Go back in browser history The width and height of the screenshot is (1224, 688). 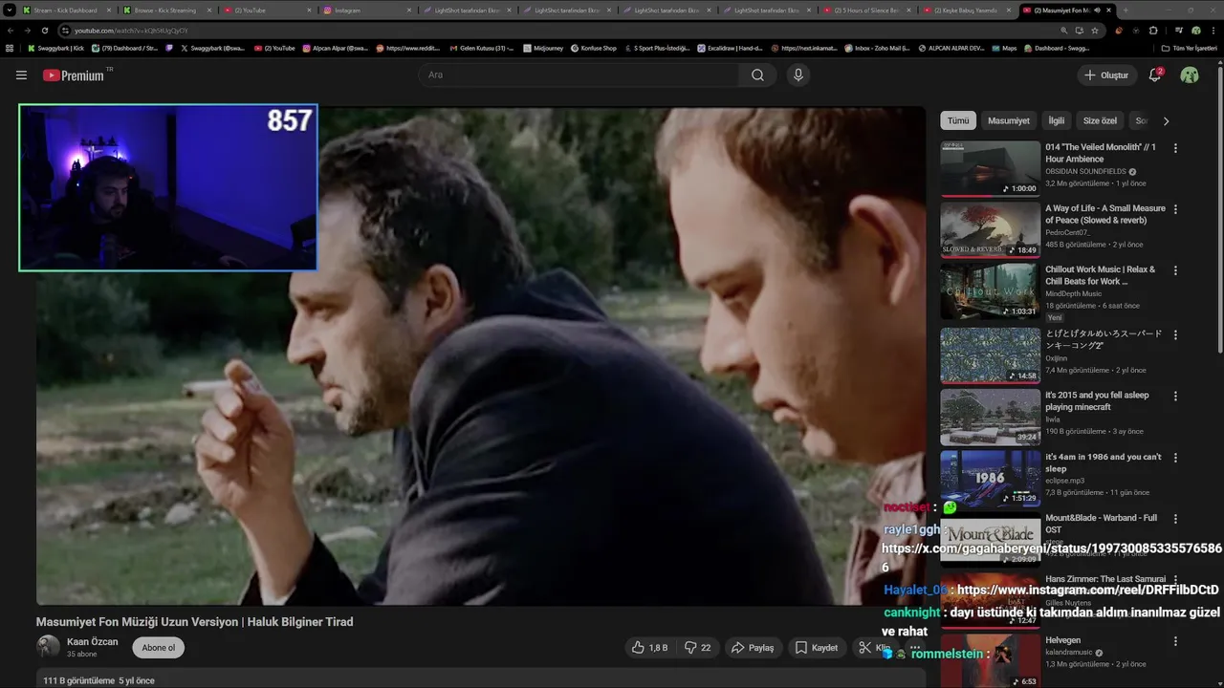[11, 31]
